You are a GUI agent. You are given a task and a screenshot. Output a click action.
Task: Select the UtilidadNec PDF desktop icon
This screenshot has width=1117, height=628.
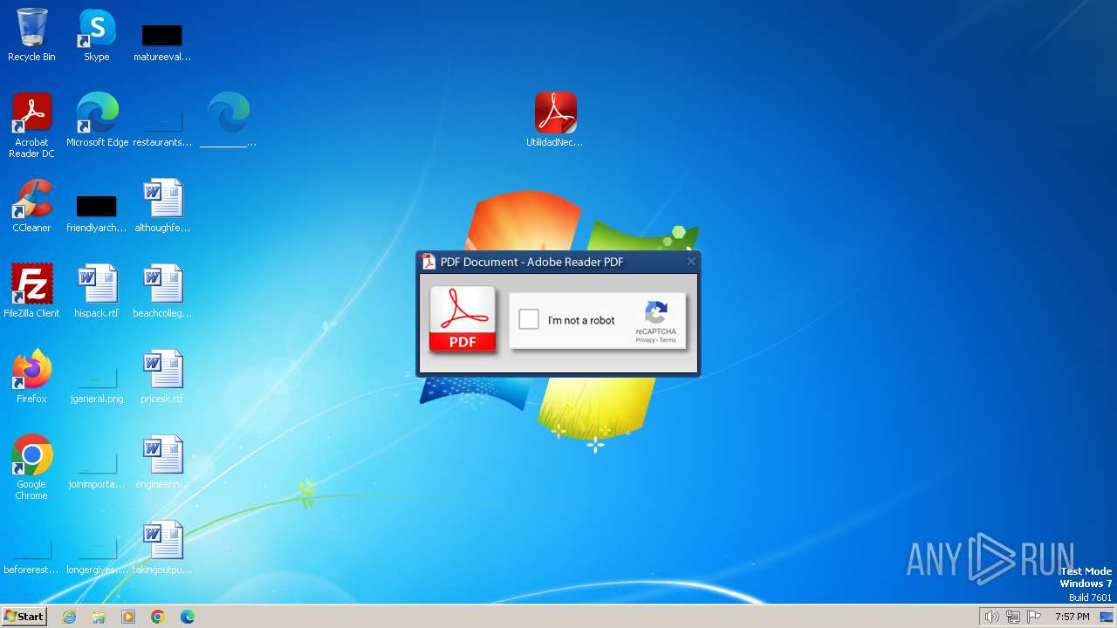(555, 120)
